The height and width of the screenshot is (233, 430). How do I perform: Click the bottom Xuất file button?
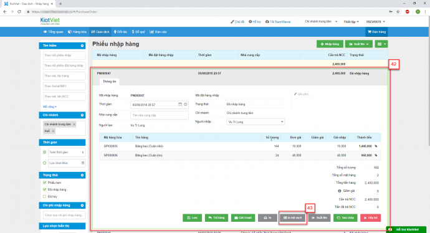pyautogui.click(x=319, y=217)
